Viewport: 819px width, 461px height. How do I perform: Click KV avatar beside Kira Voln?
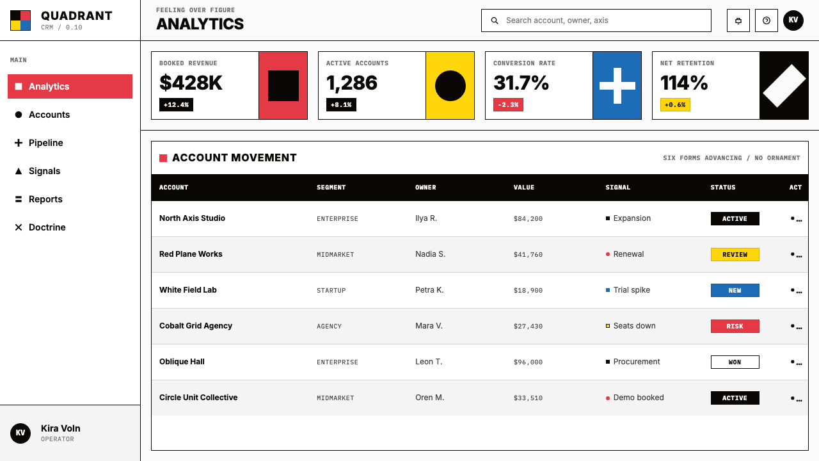coord(20,433)
